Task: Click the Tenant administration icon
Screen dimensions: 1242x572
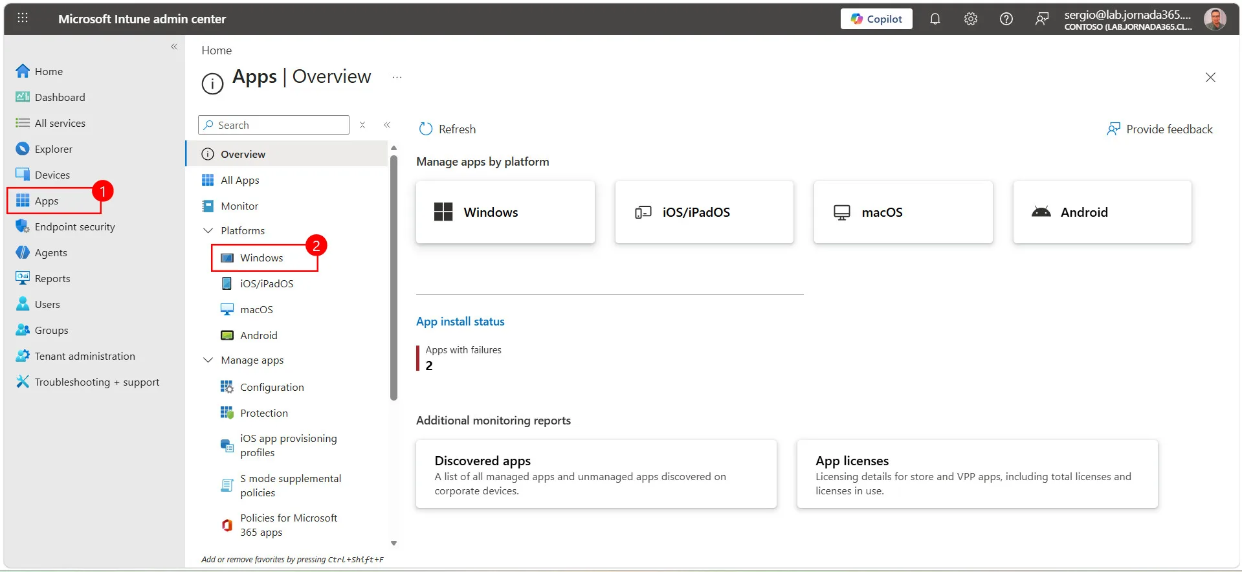Action: tap(23, 356)
